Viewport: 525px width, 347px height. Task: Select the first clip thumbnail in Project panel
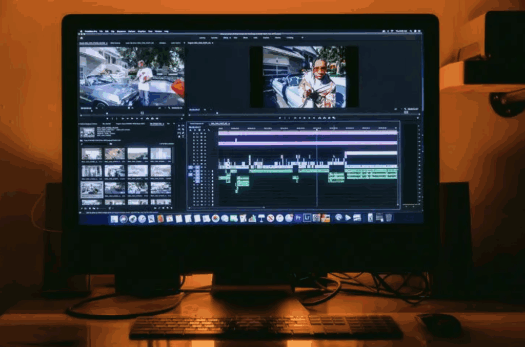click(91, 154)
